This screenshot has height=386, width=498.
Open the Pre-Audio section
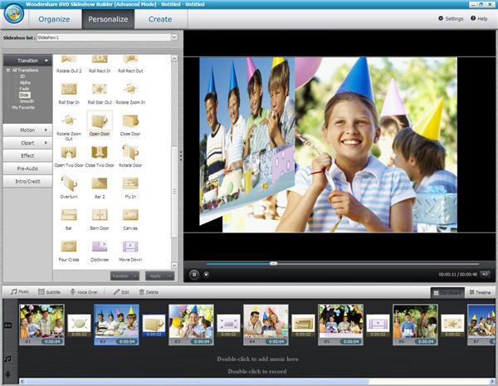(27, 169)
